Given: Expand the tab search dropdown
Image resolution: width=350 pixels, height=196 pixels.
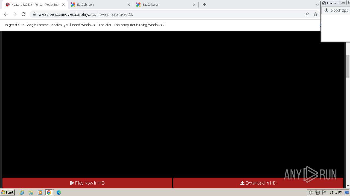Looking at the screenshot, I should [x=317, y=5].
